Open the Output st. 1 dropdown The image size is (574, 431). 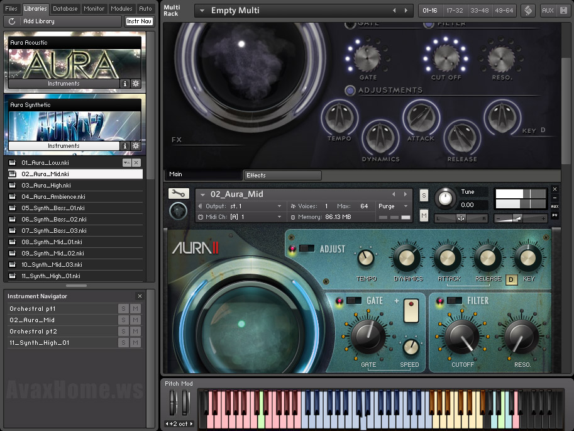tap(279, 206)
